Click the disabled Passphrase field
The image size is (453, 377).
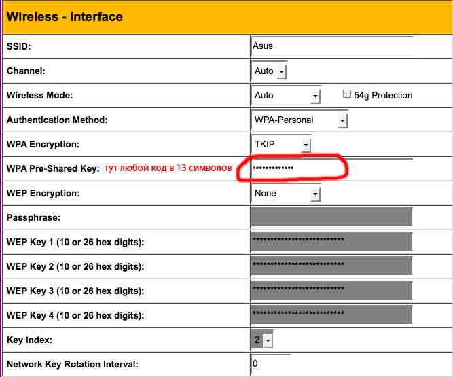(331, 217)
